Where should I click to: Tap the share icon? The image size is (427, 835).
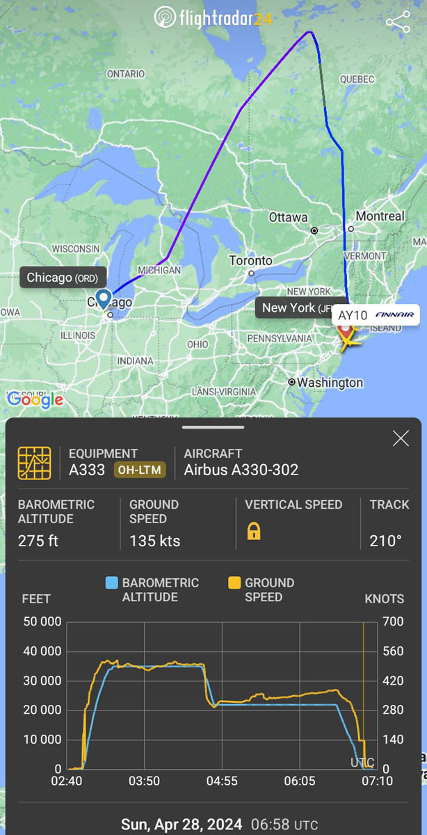pyautogui.click(x=398, y=22)
